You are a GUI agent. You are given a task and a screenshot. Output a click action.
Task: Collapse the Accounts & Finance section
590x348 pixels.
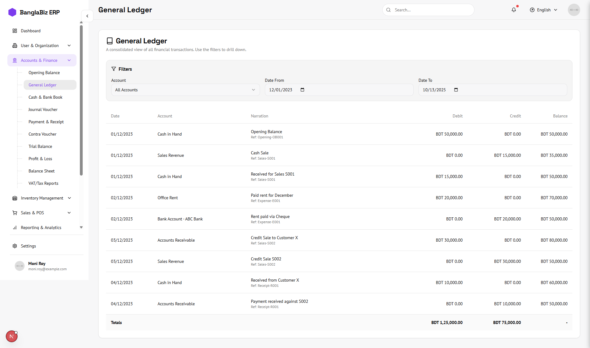pyautogui.click(x=69, y=60)
